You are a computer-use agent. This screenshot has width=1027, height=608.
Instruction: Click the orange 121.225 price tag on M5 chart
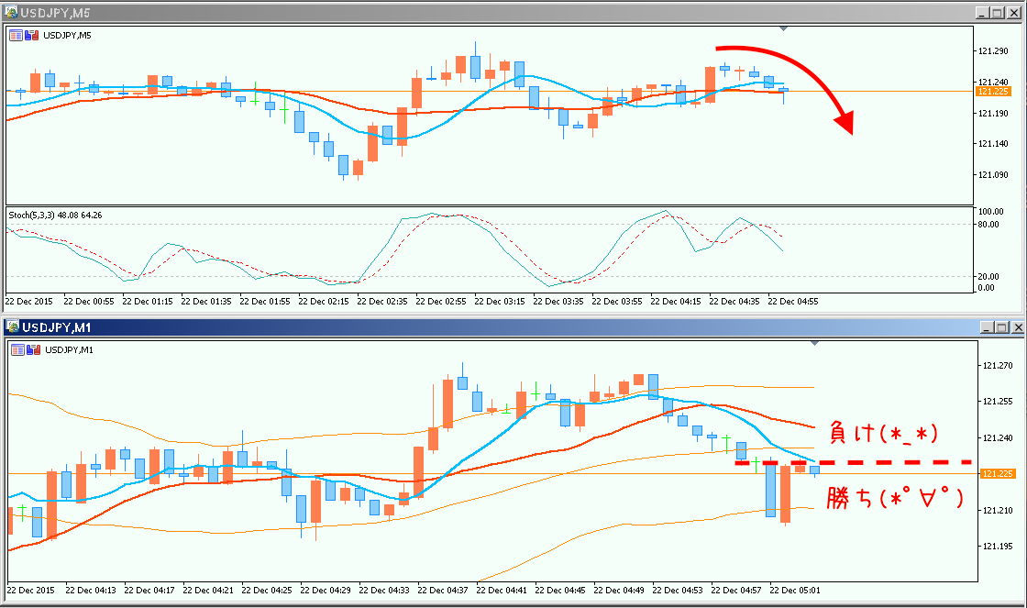pos(993,92)
